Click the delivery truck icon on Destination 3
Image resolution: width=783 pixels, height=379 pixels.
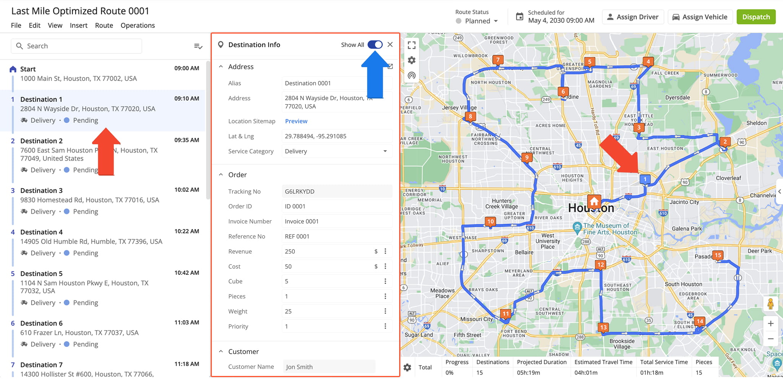[24, 211]
